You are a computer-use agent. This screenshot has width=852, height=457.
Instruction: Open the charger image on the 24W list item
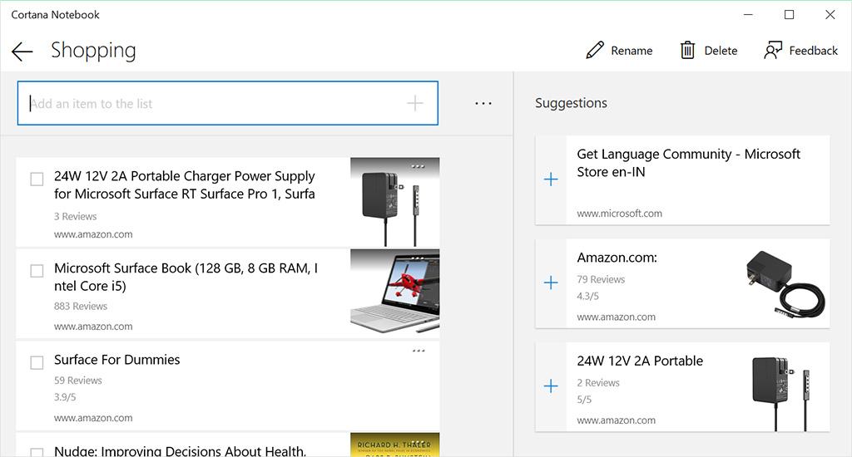pyautogui.click(x=395, y=202)
